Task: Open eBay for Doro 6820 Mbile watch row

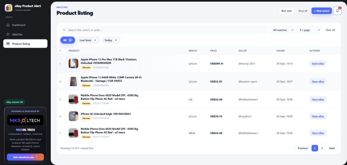Action: [x=318, y=133]
